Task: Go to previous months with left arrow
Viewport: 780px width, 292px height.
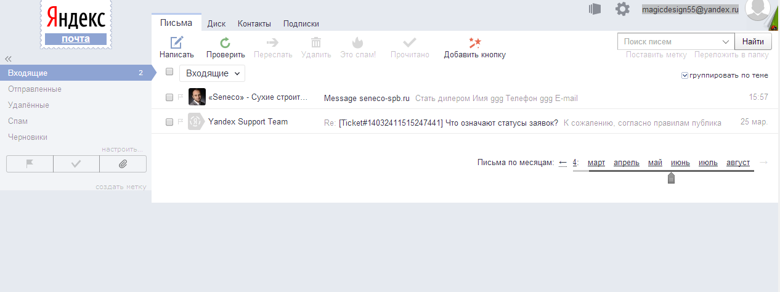Action: [x=563, y=163]
